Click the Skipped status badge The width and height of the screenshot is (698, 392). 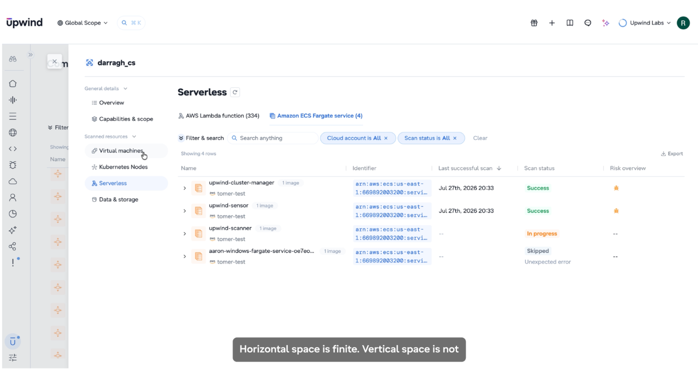538,251
